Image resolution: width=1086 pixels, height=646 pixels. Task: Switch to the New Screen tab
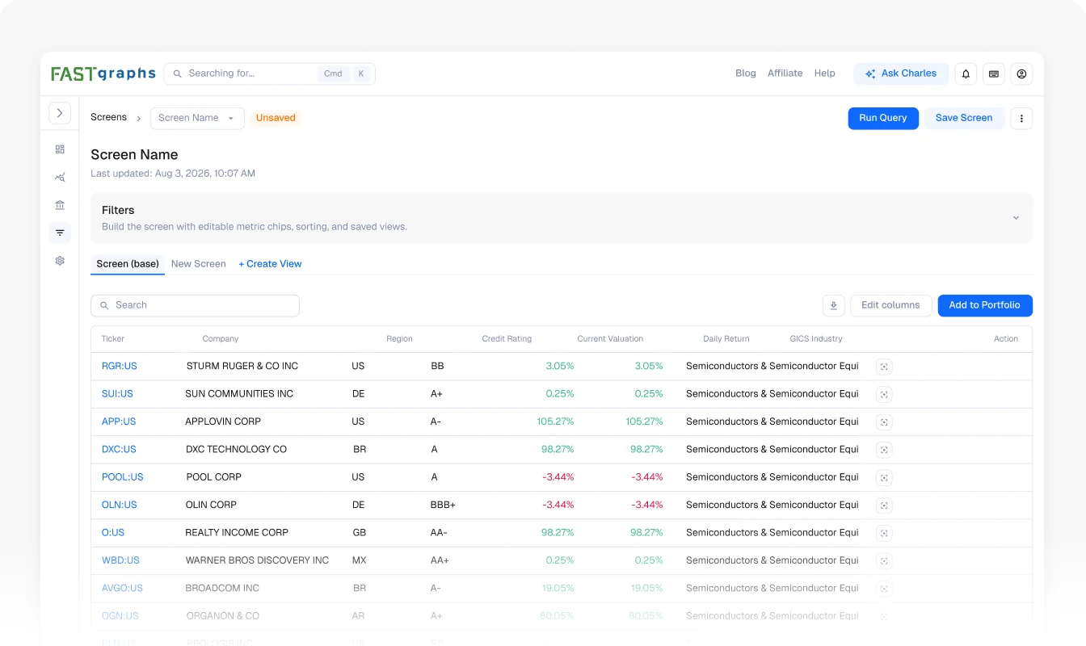[x=199, y=264]
